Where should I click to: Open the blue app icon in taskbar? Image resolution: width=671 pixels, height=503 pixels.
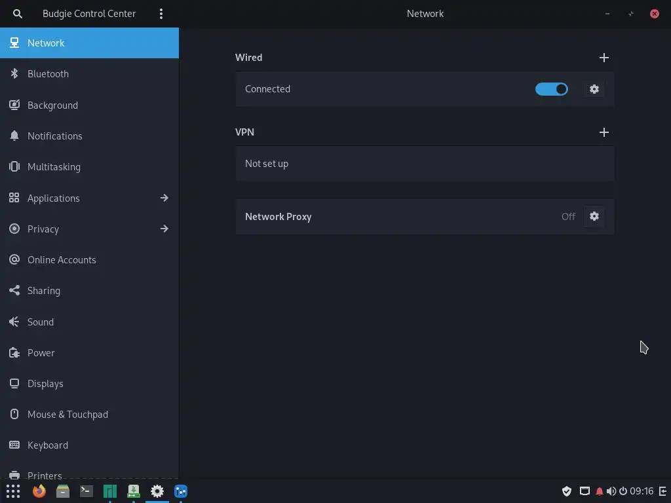pos(181,491)
